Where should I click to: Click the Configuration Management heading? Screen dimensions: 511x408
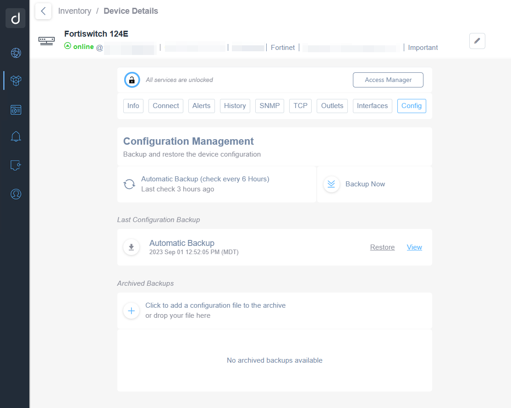pyautogui.click(x=188, y=141)
